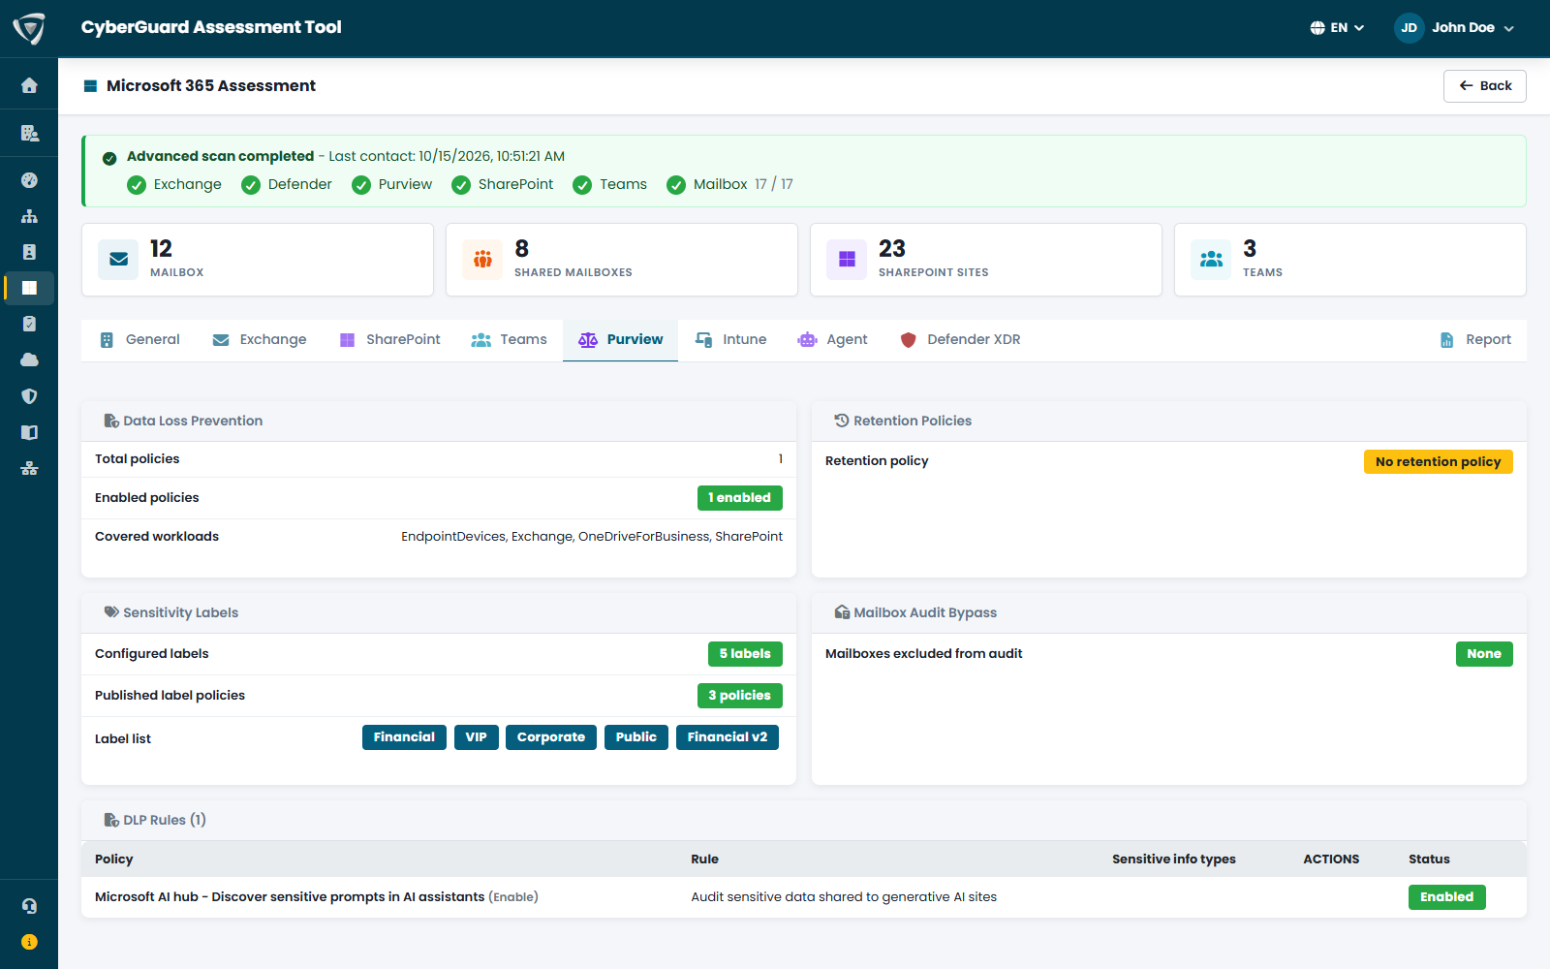Click the 'No retention policy' badge
1550x969 pixels.
click(1438, 462)
